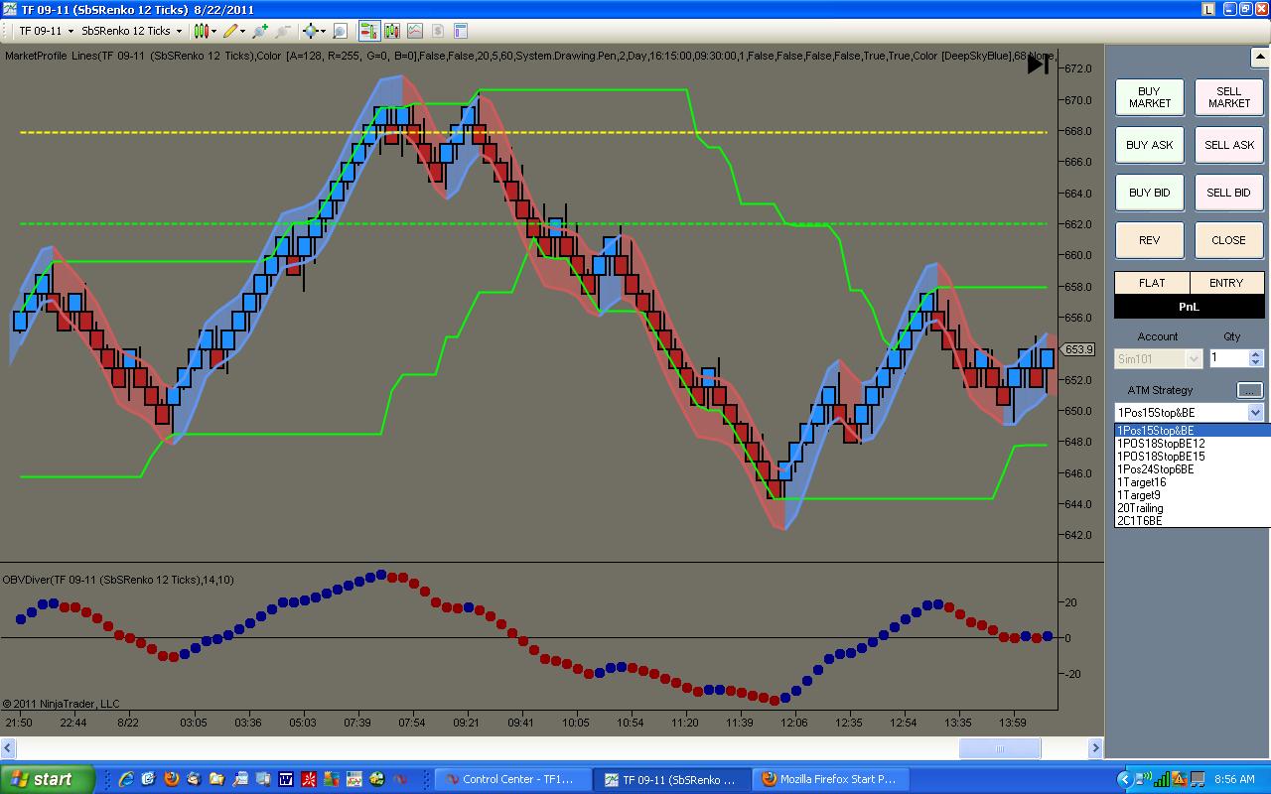1271x794 pixels.
Task: Open the chart style candlestick selector
Action: (201, 31)
